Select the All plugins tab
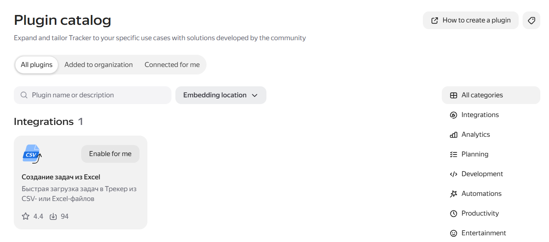This screenshot has width=549, height=242. click(37, 65)
